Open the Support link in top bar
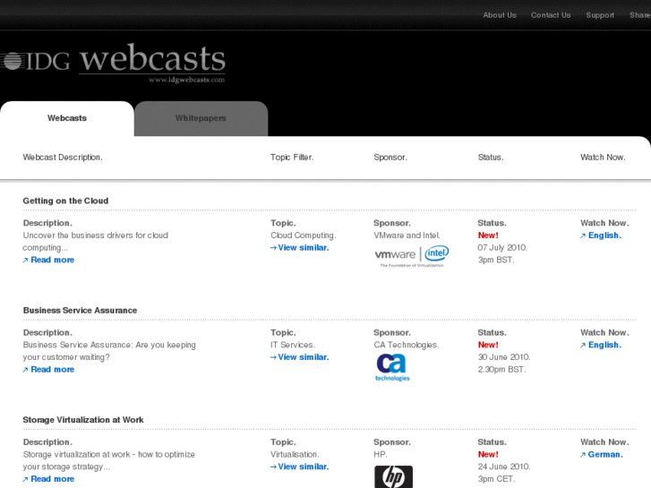651x488 pixels. 600,15
